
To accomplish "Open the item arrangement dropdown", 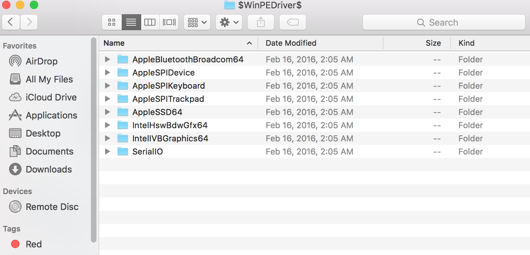I will [x=197, y=23].
